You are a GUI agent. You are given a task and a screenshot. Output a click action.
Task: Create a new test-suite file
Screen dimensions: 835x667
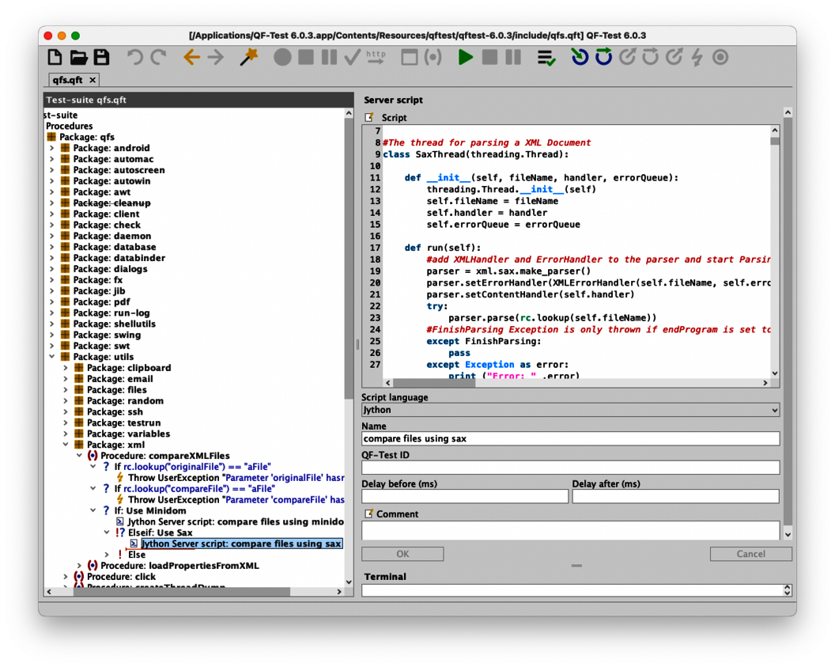tap(55, 57)
